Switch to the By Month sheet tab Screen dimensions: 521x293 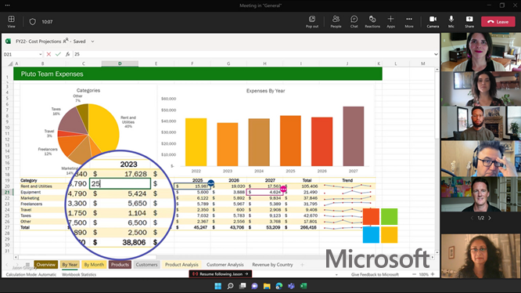pyautogui.click(x=94, y=265)
